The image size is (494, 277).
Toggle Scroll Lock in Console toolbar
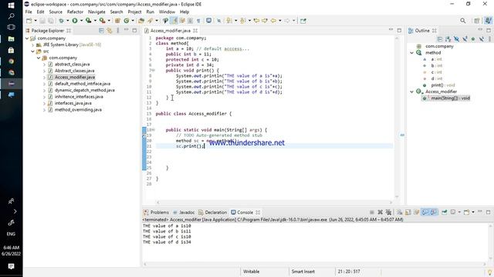[x=408, y=212]
